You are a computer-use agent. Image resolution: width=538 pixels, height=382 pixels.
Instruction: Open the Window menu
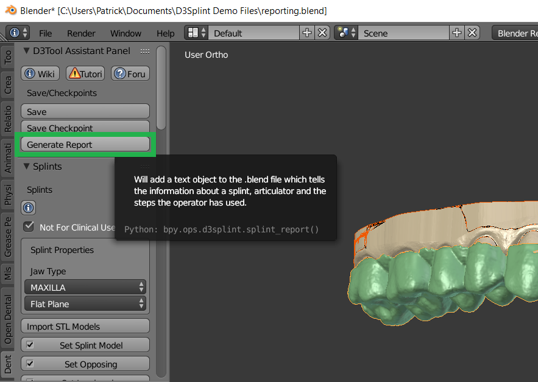(x=126, y=33)
